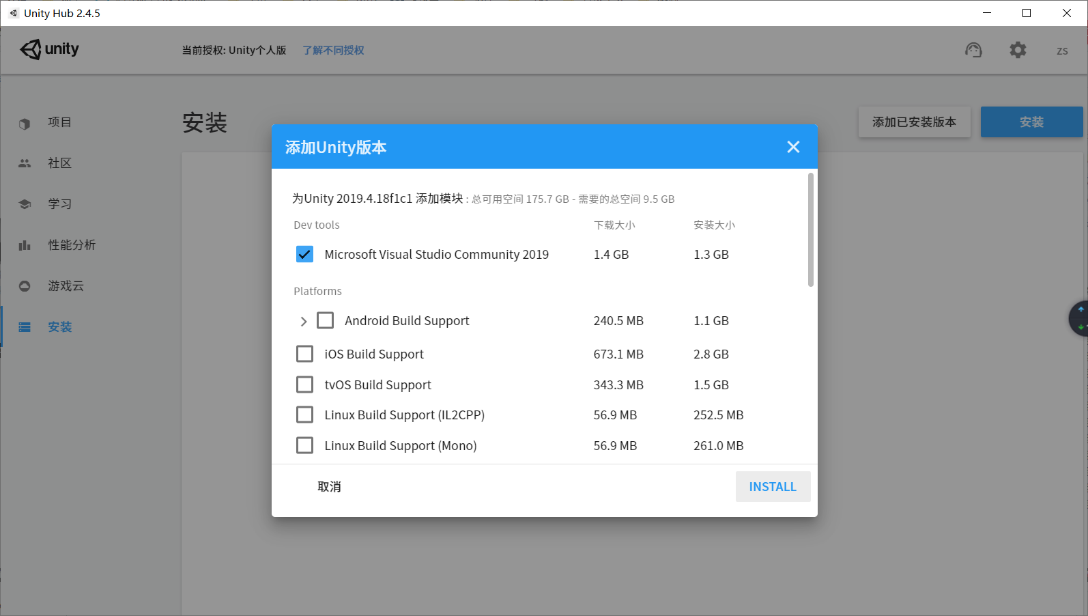Toggle Linux Build Support (Mono) checkbox

[304, 445]
